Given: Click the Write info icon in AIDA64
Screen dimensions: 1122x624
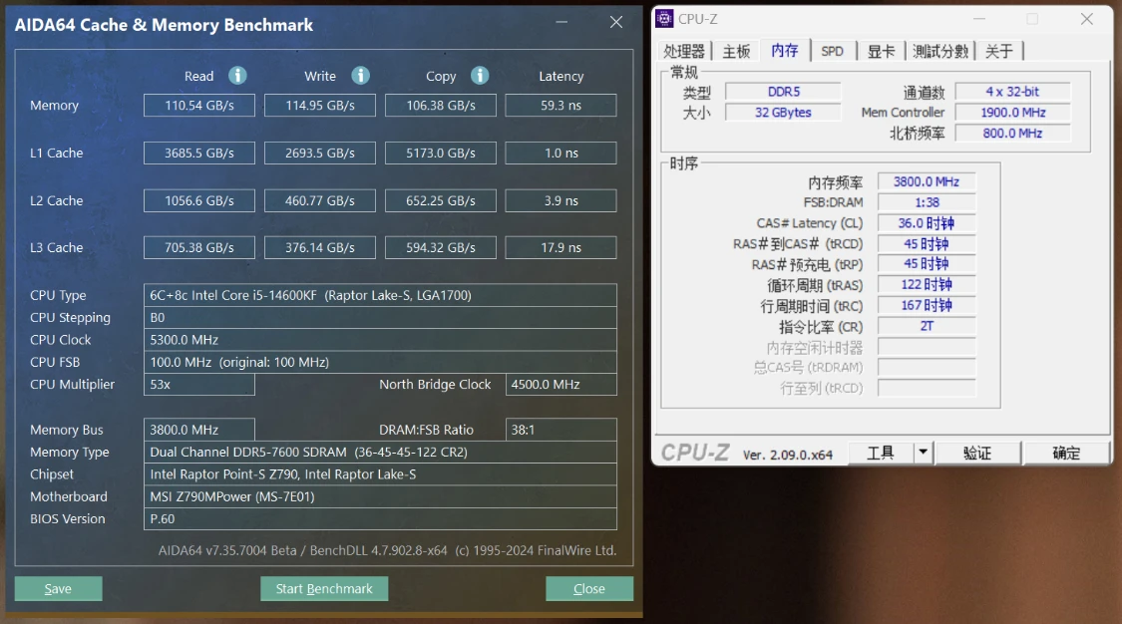Looking at the screenshot, I should [361, 75].
